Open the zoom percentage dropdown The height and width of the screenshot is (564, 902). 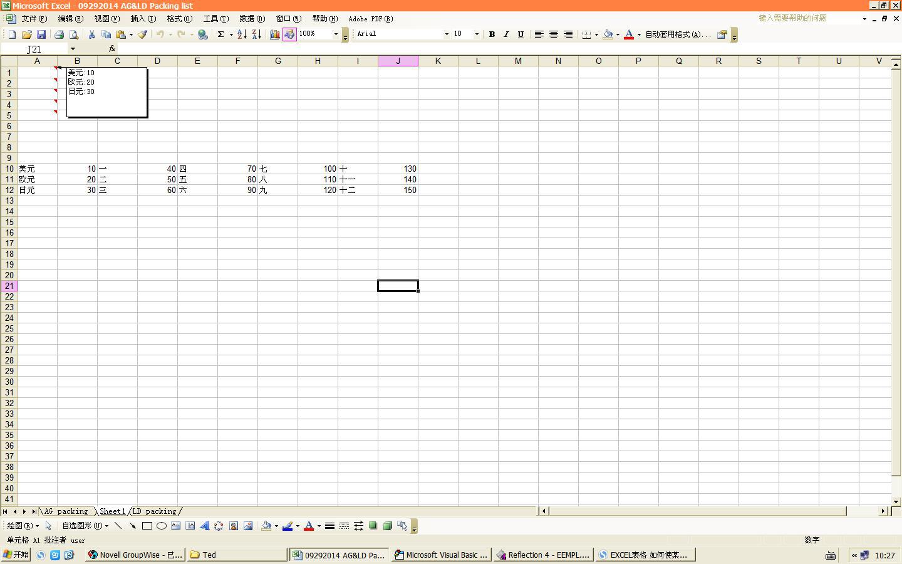pyautogui.click(x=336, y=34)
